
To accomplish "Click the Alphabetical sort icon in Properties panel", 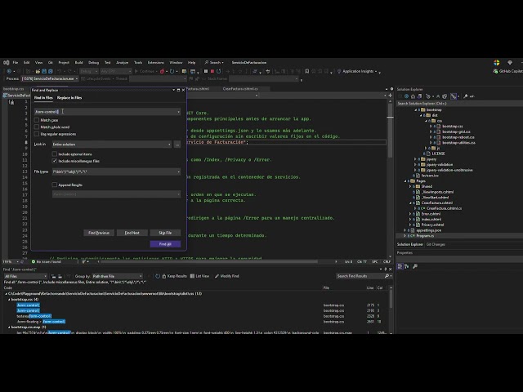I will click(x=407, y=266).
